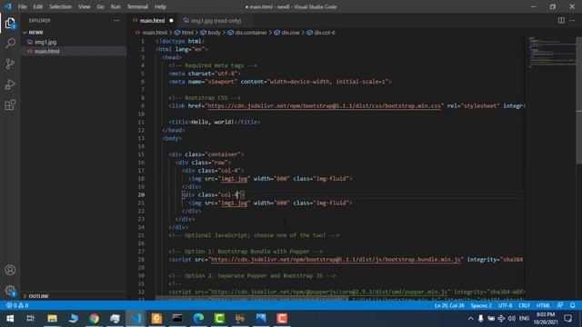Click main.html in the breadcrumb
The width and height of the screenshot is (582, 327).
(155, 33)
